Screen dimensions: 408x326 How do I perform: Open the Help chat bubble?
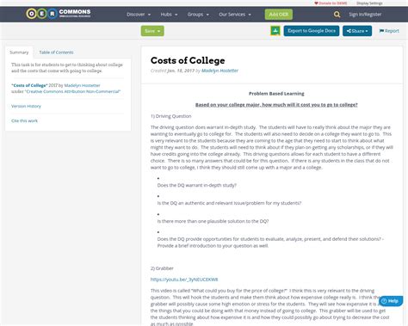point(391,301)
